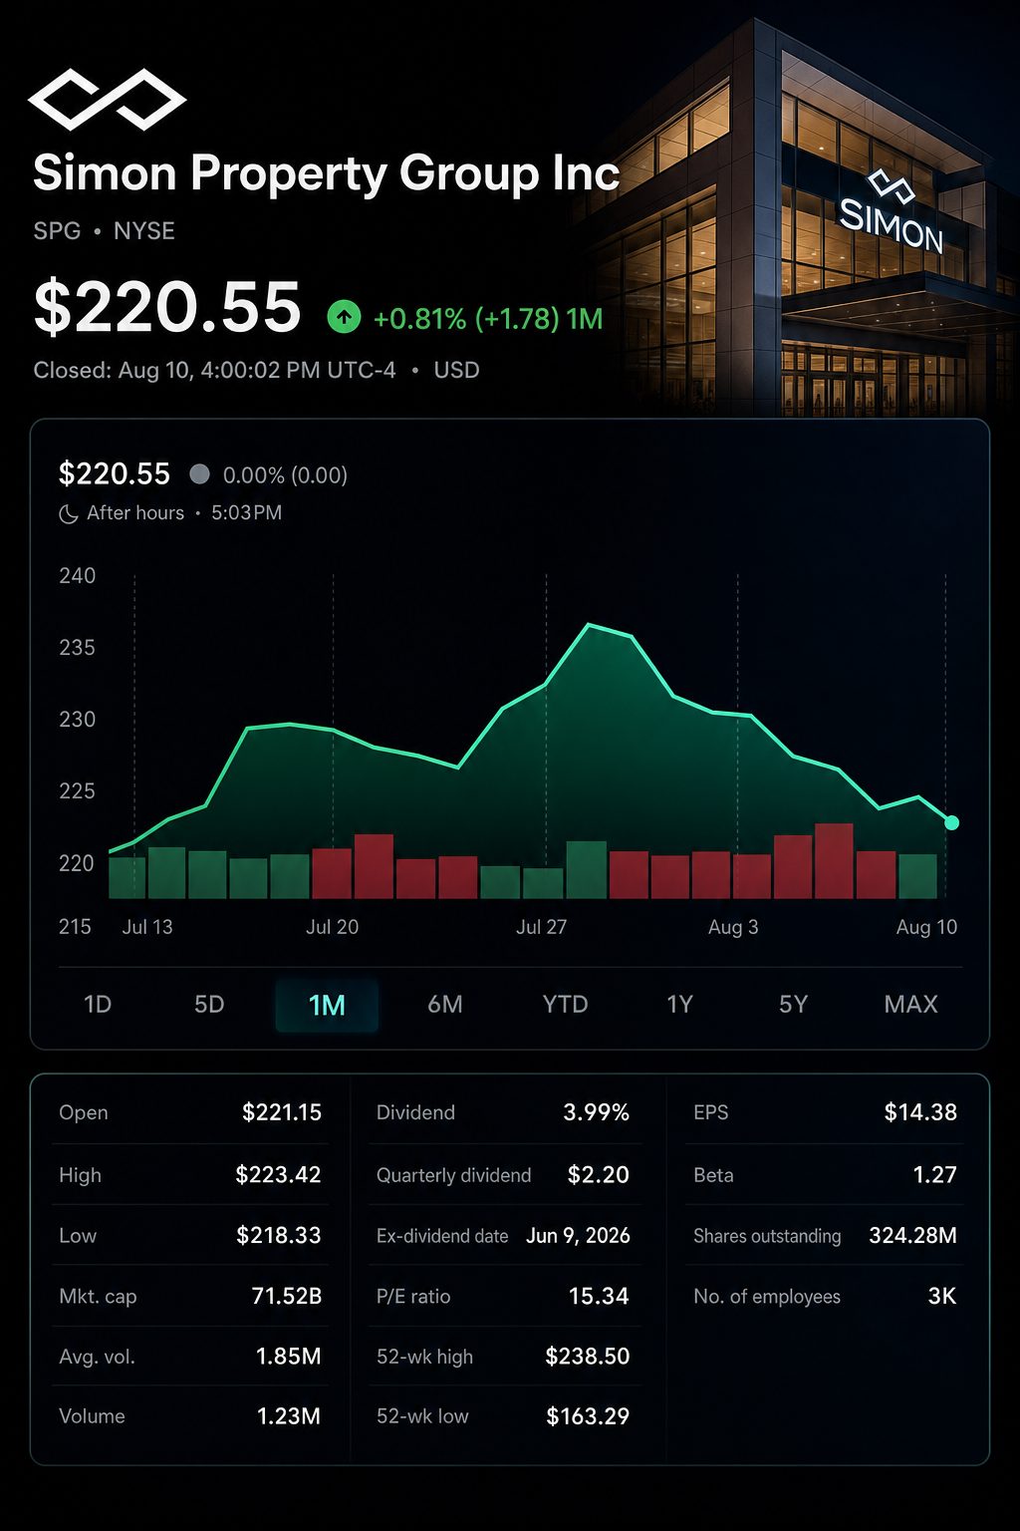Screen dimensions: 1020x1531
Task: Click the EPS value $14.38
Action: coord(920,1112)
